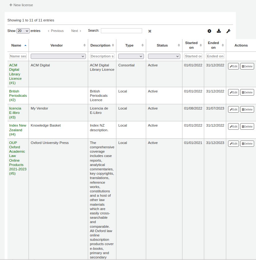
Task: Open ACM Digital Library Licence (#1) link
Action: [15, 74]
